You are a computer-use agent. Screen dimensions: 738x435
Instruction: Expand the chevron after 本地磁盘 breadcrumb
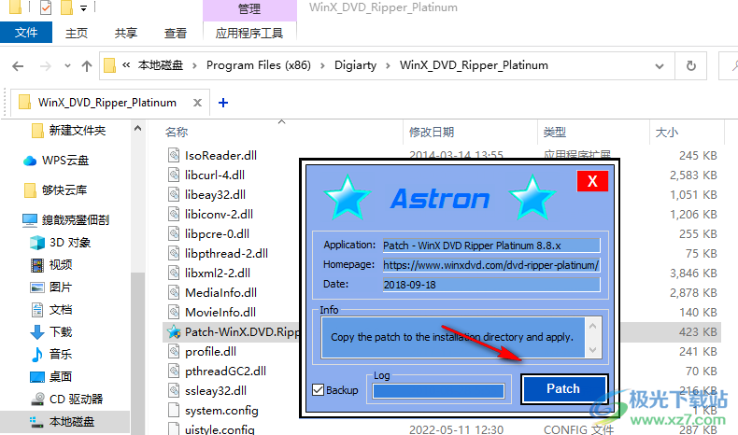(194, 65)
